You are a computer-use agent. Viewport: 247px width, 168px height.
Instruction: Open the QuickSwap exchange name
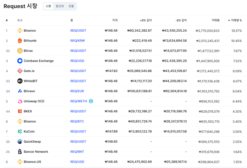(32, 141)
